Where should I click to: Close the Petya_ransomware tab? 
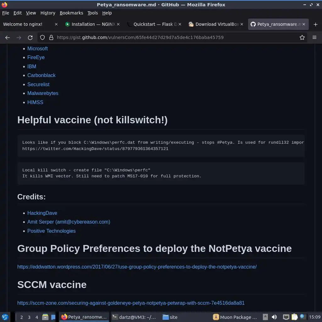point(303,24)
